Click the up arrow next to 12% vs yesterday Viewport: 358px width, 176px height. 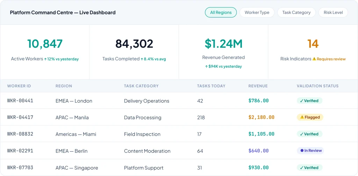(x=46, y=59)
